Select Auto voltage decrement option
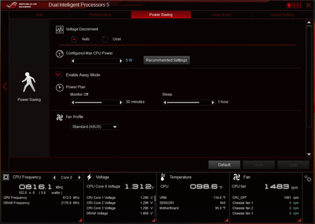The image size is (315, 224). [x=74, y=39]
